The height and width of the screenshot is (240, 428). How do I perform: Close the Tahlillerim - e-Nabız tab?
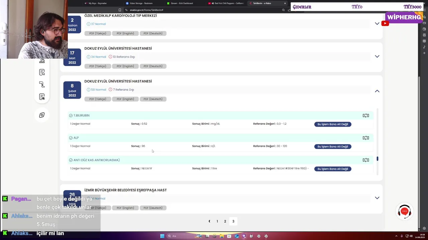point(285,3)
